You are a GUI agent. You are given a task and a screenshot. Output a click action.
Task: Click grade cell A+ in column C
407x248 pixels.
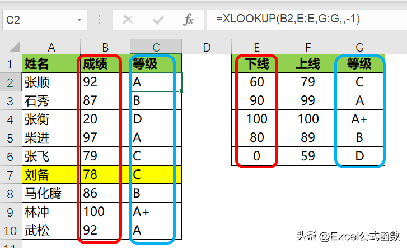coord(156,212)
